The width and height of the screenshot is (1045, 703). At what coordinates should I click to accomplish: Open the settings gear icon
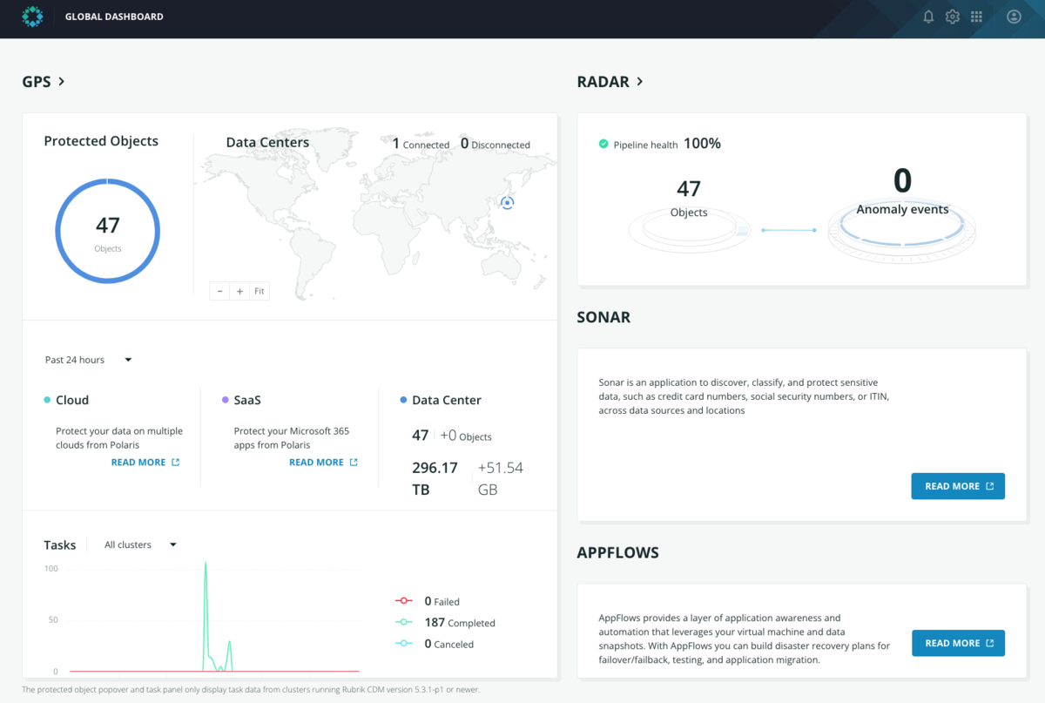pos(953,17)
